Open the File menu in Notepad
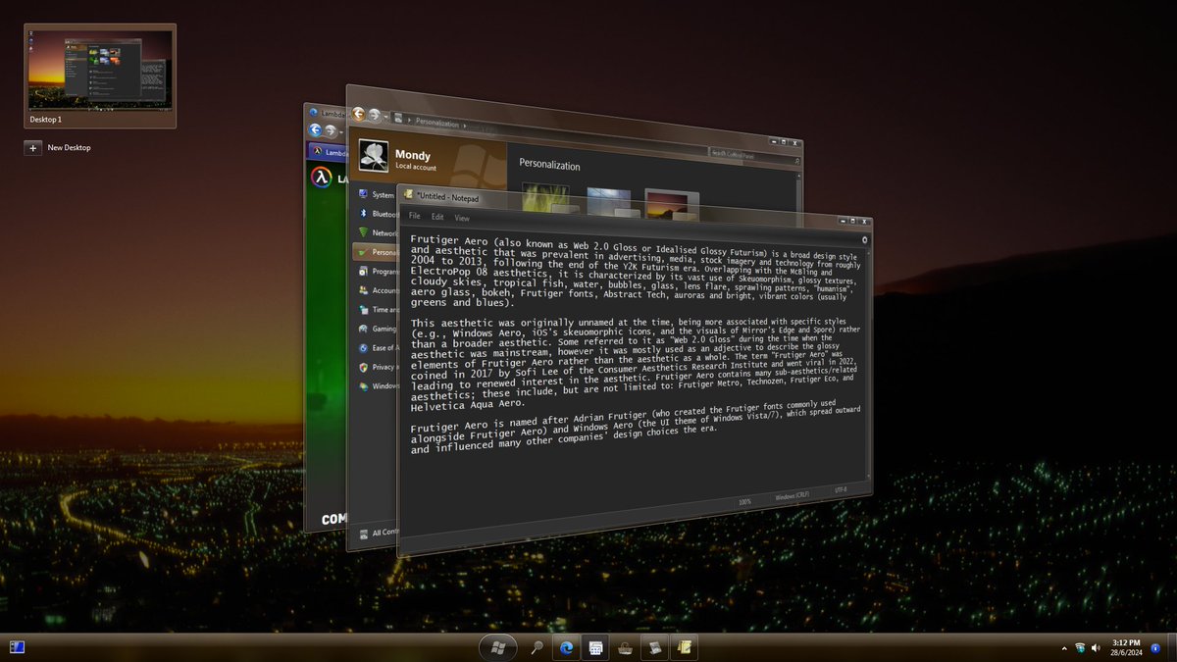The height and width of the screenshot is (662, 1177). pos(415,217)
